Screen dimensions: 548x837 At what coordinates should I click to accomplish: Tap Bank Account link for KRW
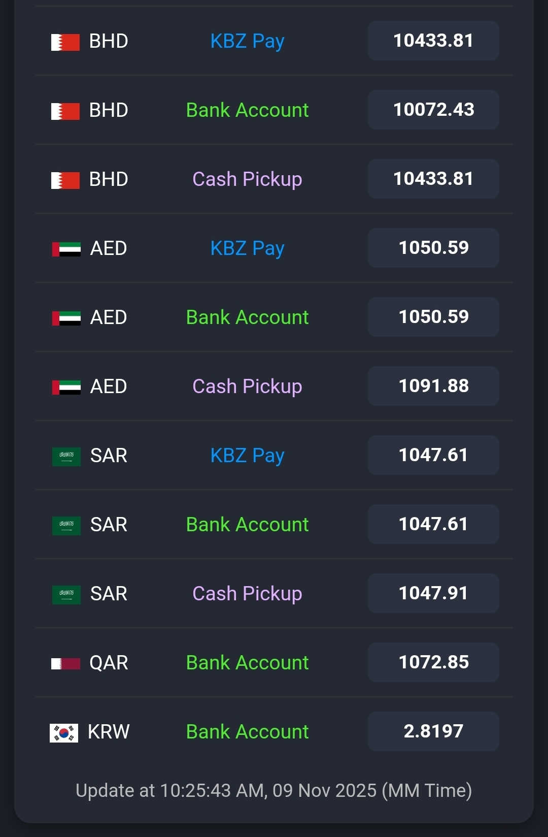(247, 732)
